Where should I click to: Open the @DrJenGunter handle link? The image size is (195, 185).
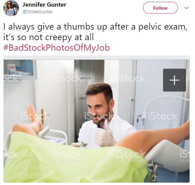tap(37, 12)
